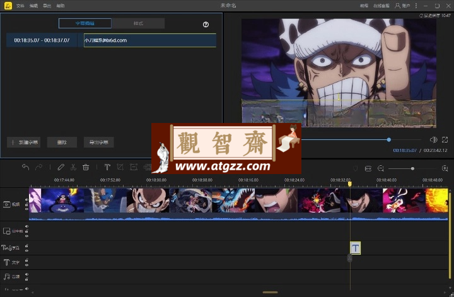Mute the video track
Screen dimensions: 454x297
point(26,200)
